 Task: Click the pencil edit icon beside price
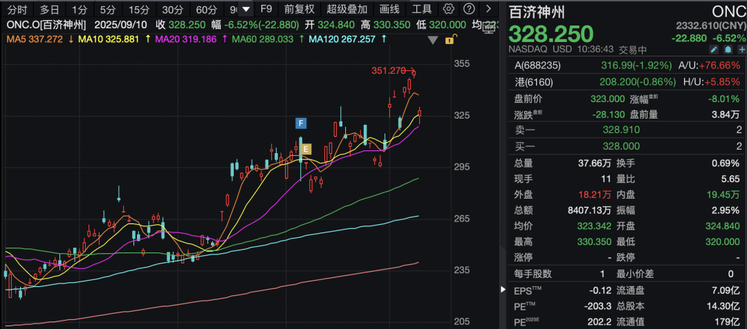click(x=714, y=50)
